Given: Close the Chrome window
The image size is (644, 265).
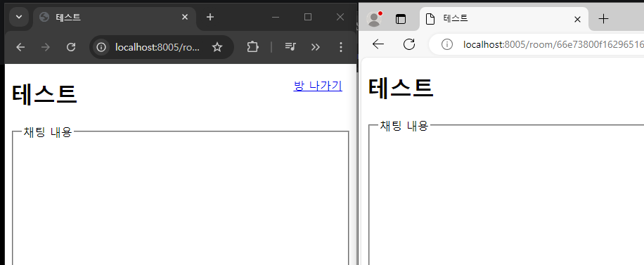Looking at the screenshot, I should pos(340,18).
